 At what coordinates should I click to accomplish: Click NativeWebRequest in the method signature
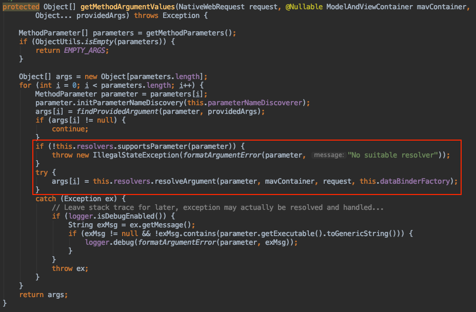(211, 7)
